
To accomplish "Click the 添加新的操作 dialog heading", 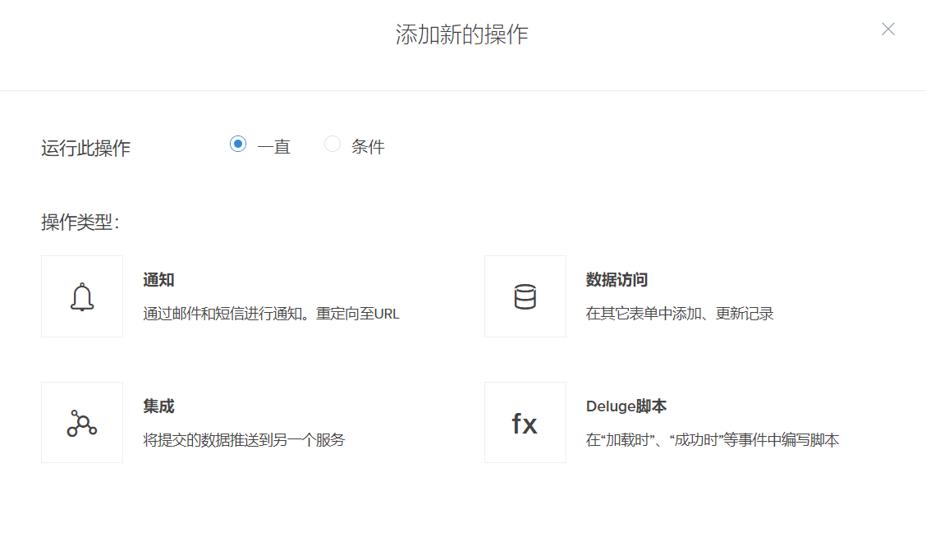I will (x=462, y=34).
